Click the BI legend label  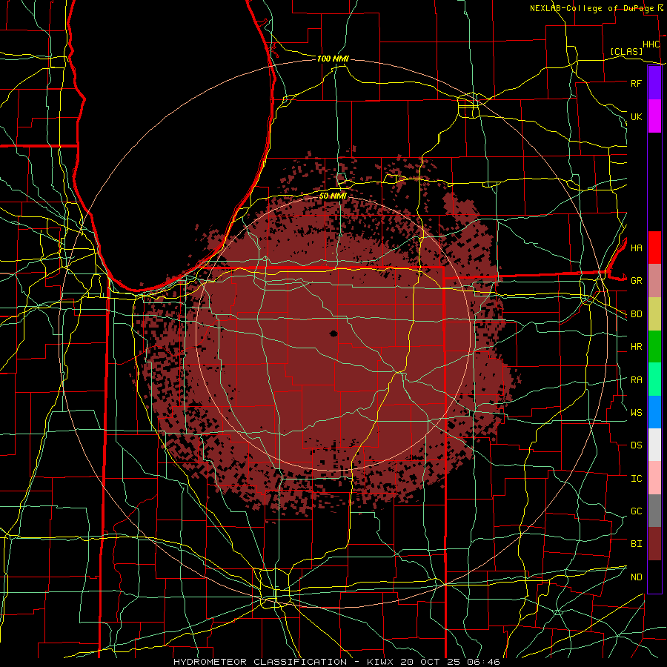[x=636, y=544]
